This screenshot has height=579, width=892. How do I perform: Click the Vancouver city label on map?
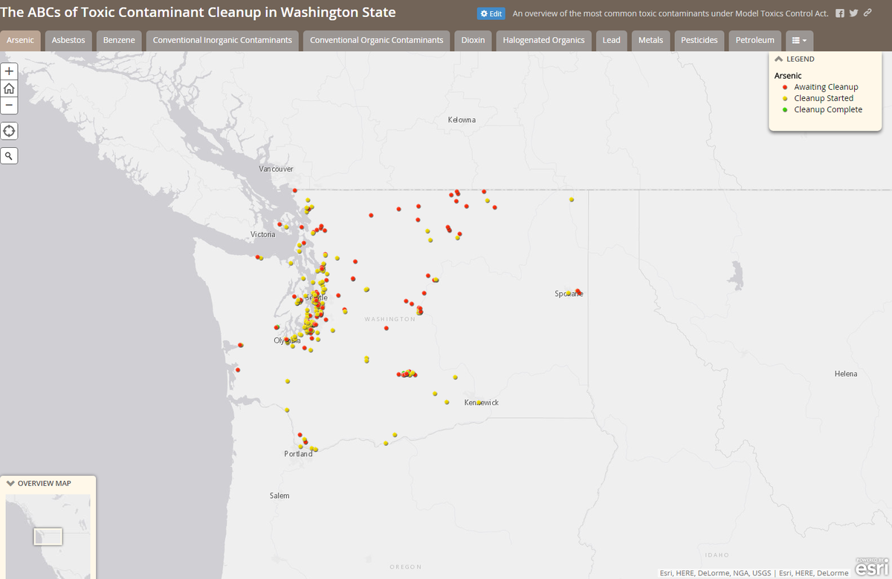276,169
